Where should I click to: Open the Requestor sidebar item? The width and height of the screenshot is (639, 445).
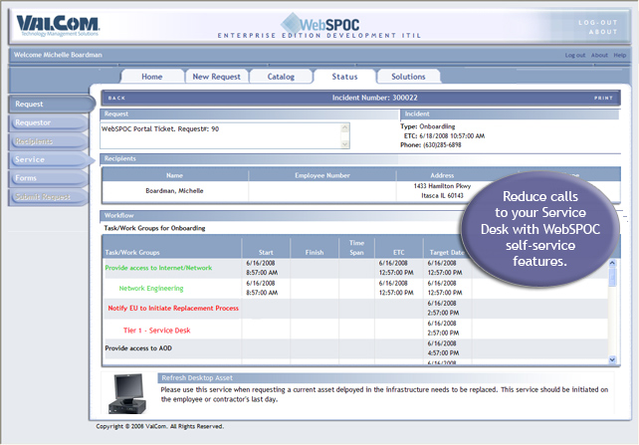pos(48,122)
